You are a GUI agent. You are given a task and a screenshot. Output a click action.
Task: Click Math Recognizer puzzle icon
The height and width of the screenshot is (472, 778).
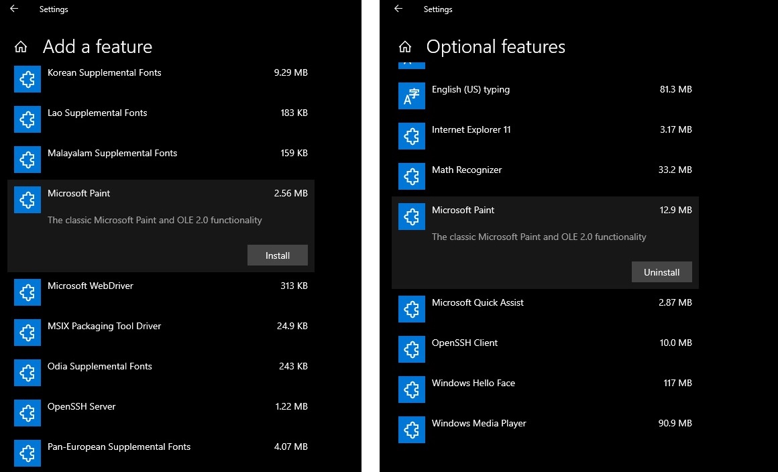click(x=412, y=176)
